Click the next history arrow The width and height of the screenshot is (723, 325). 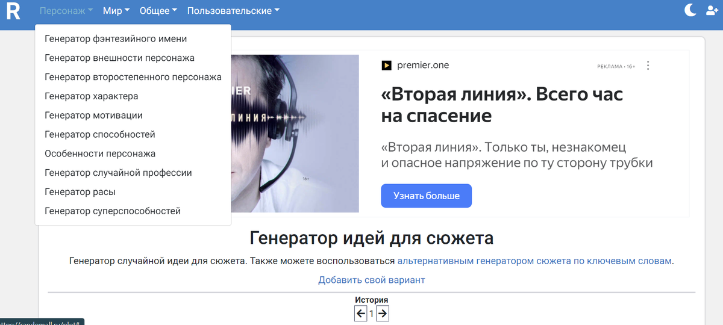383,314
